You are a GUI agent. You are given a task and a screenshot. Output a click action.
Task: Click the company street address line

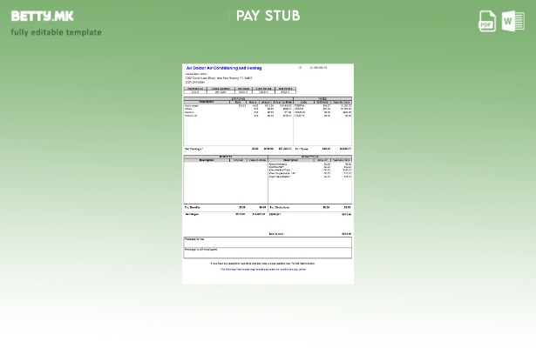click(x=218, y=78)
